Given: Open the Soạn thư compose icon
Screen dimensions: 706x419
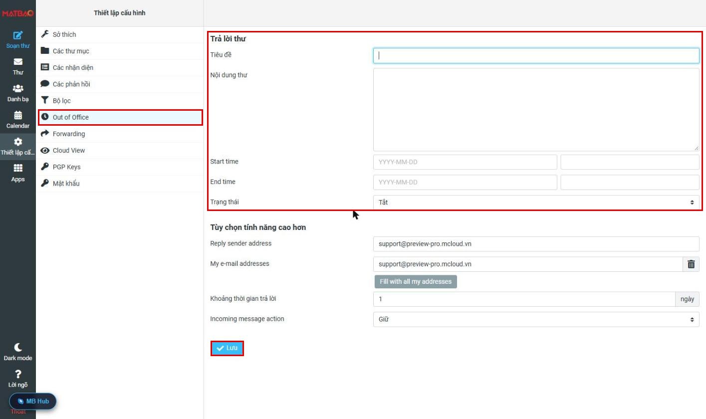Looking at the screenshot, I should click(18, 35).
